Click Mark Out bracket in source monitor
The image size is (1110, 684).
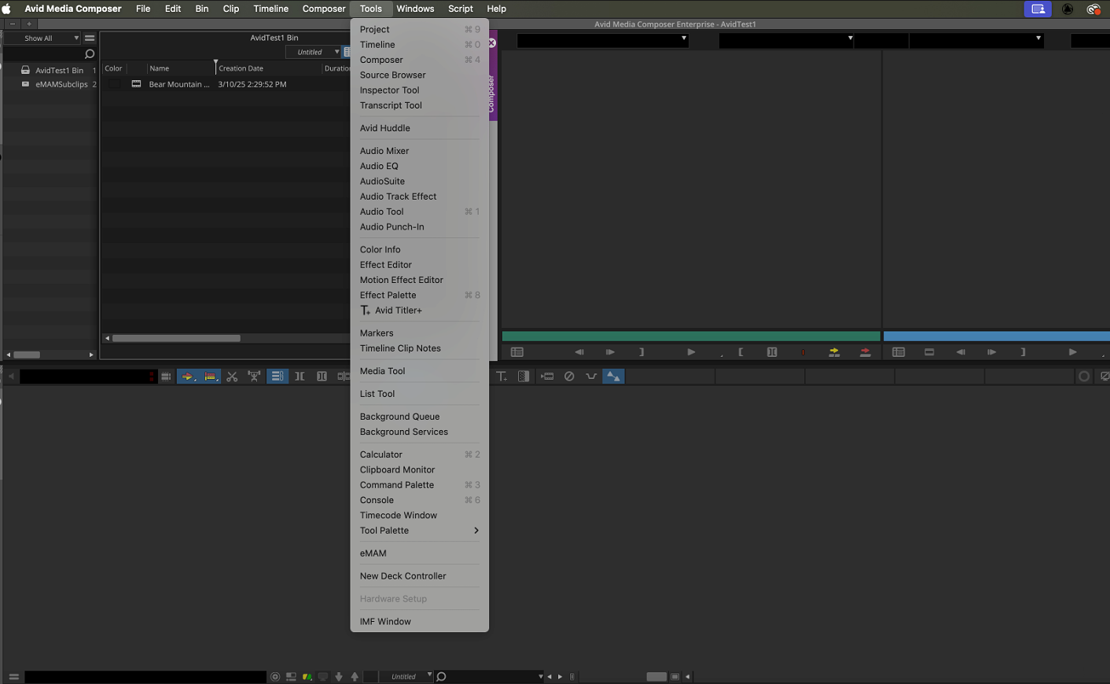point(641,352)
